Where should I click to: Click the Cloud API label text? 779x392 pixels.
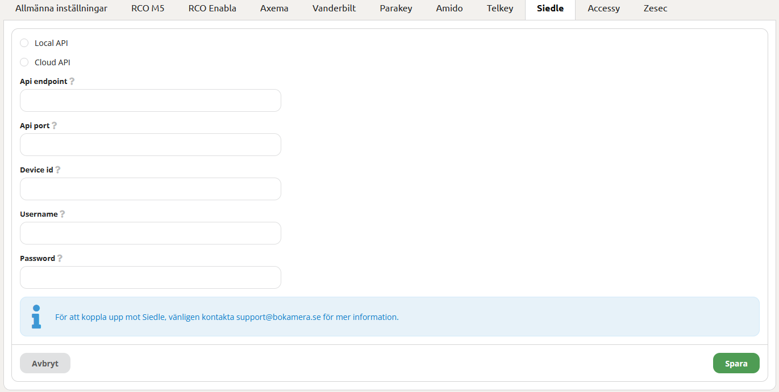click(x=52, y=62)
